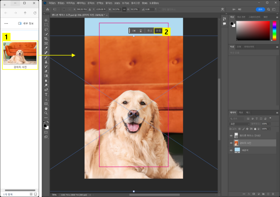Select the Move tool in the toolbar
The height and width of the screenshot is (197, 280).
click(x=46, y=21)
